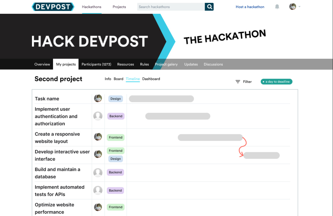Open Hackathons in top navigation
The height and width of the screenshot is (216, 333).
click(x=92, y=7)
